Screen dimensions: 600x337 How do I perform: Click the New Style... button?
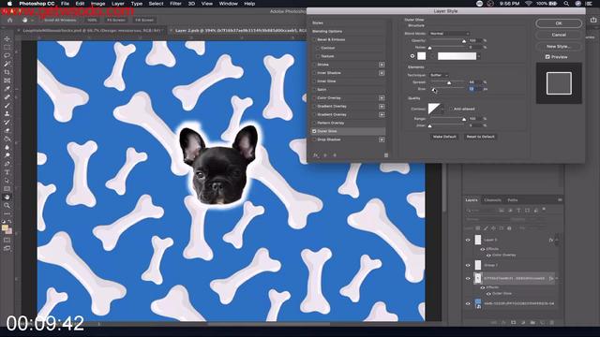coord(559,46)
